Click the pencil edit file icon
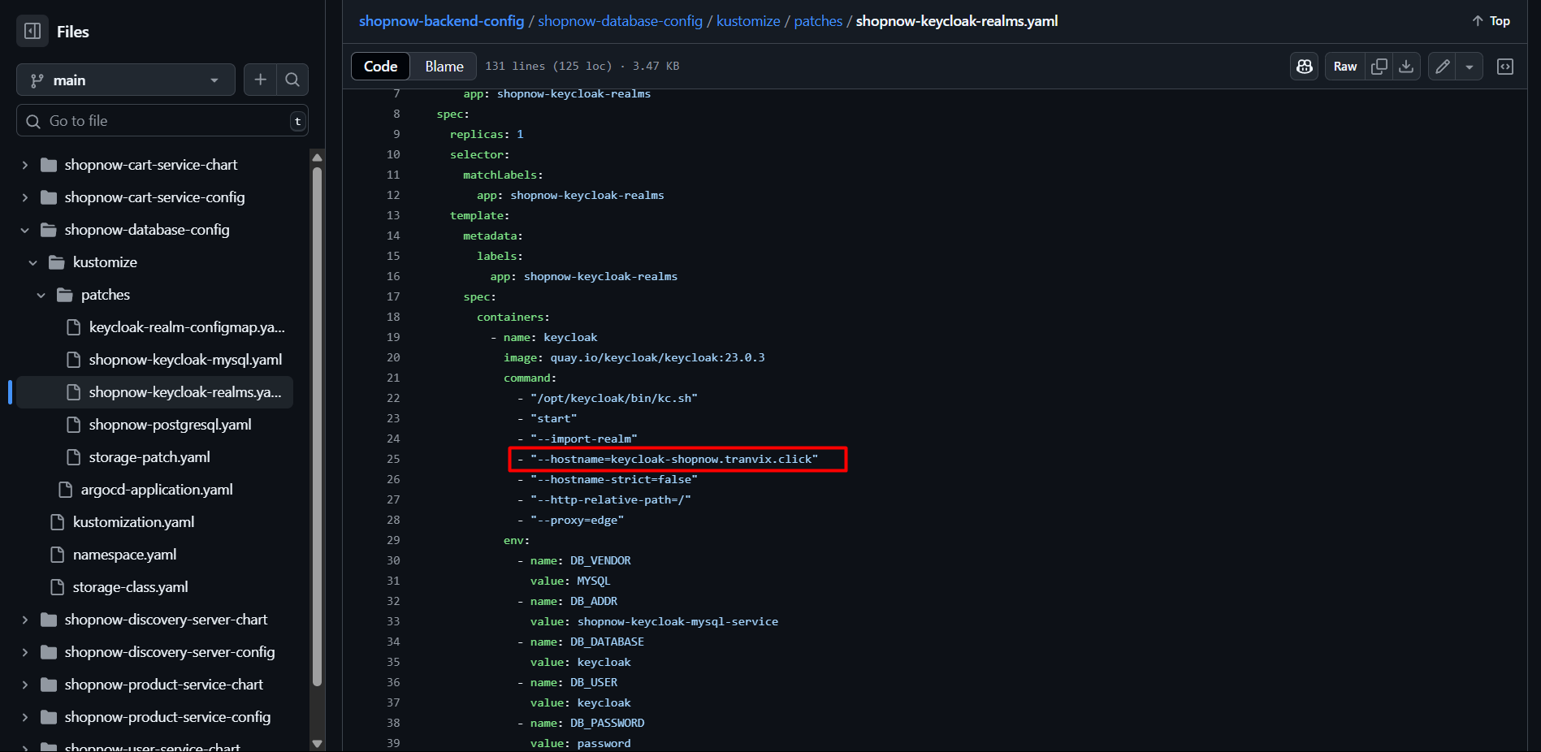 [x=1443, y=67]
